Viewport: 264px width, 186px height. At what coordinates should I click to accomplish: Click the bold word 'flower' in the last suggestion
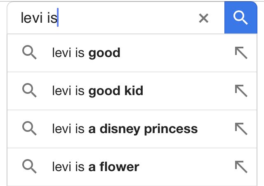pyautogui.click(x=119, y=167)
